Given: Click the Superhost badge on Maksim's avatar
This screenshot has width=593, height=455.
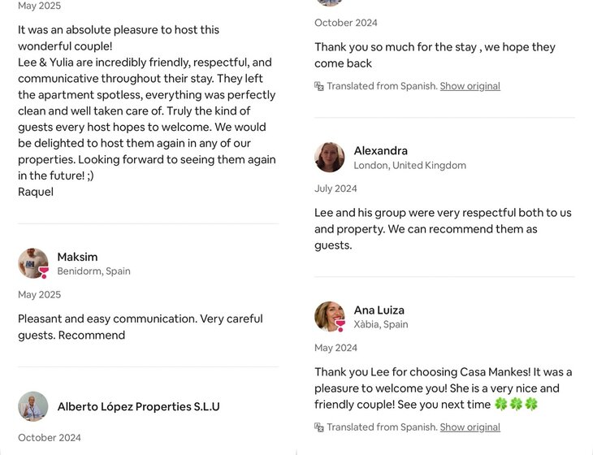Looking at the screenshot, I should 44,274.
